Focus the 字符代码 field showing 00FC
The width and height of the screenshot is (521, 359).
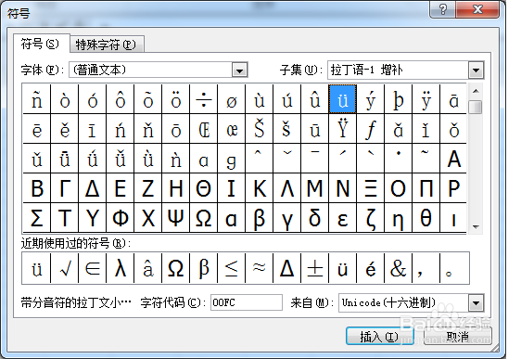pyautogui.click(x=247, y=302)
